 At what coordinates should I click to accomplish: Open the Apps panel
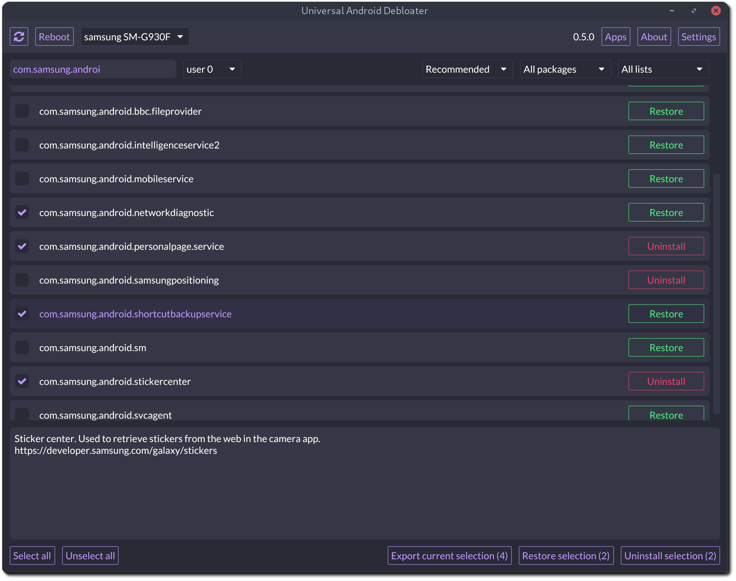(x=615, y=37)
